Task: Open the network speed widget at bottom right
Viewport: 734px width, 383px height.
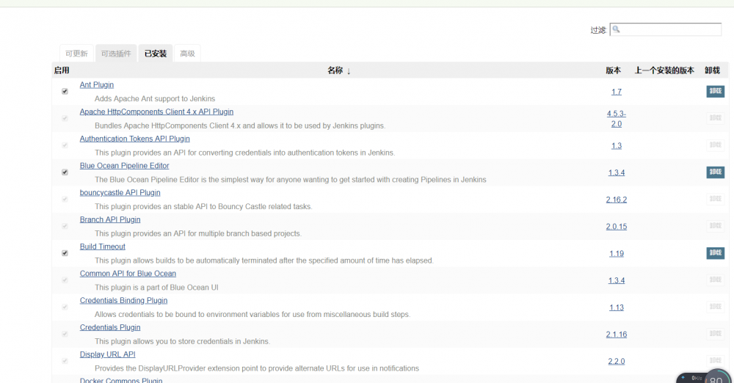Action: (x=703, y=377)
